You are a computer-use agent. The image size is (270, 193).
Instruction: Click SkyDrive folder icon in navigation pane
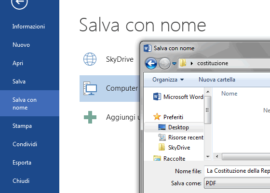click(x=162, y=147)
